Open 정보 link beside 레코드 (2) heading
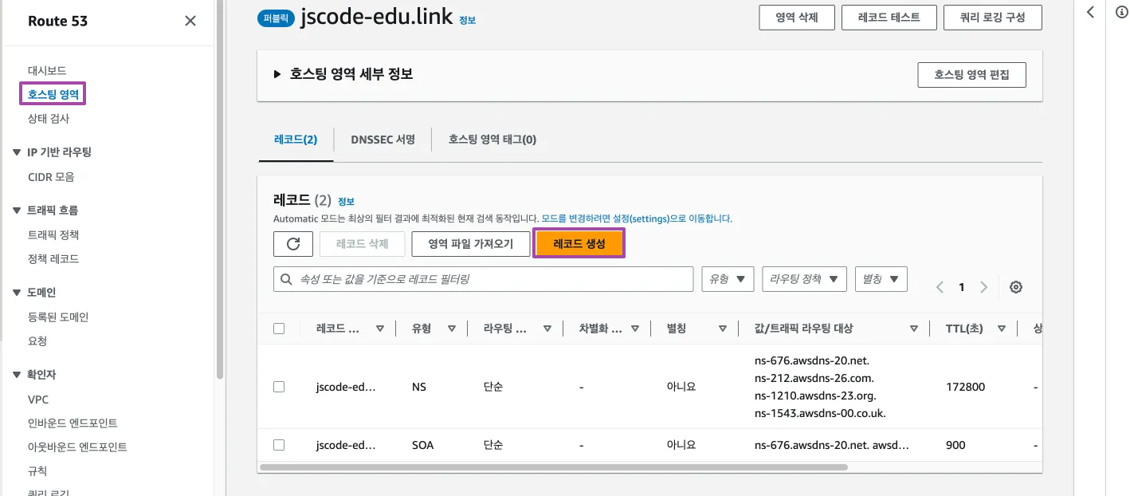The width and height of the screenshot is (1130, 496). pyautogui.click(x=346, y=202)
